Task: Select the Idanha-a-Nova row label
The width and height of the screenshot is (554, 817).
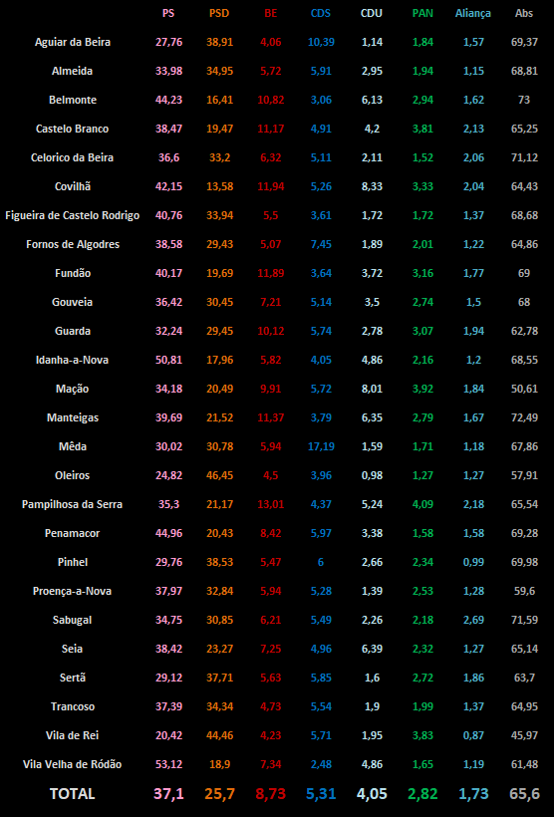Action: [73, 360]
